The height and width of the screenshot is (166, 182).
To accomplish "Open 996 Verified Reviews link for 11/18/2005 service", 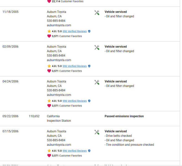I will click(x=75, y=31).
